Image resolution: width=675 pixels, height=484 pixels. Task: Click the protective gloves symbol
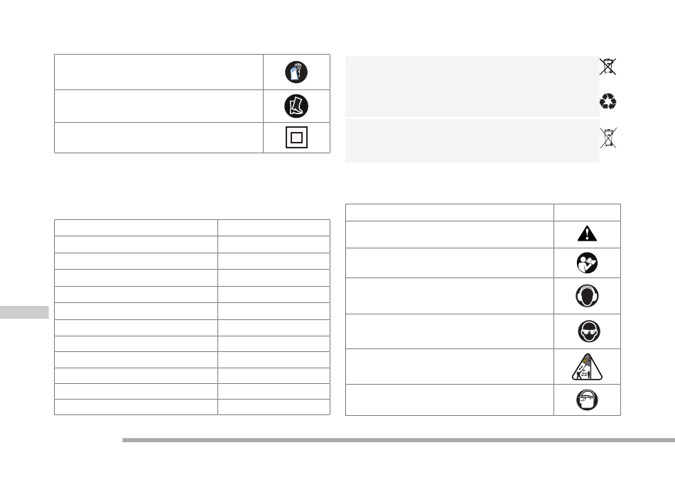click(x=296, y=72)
